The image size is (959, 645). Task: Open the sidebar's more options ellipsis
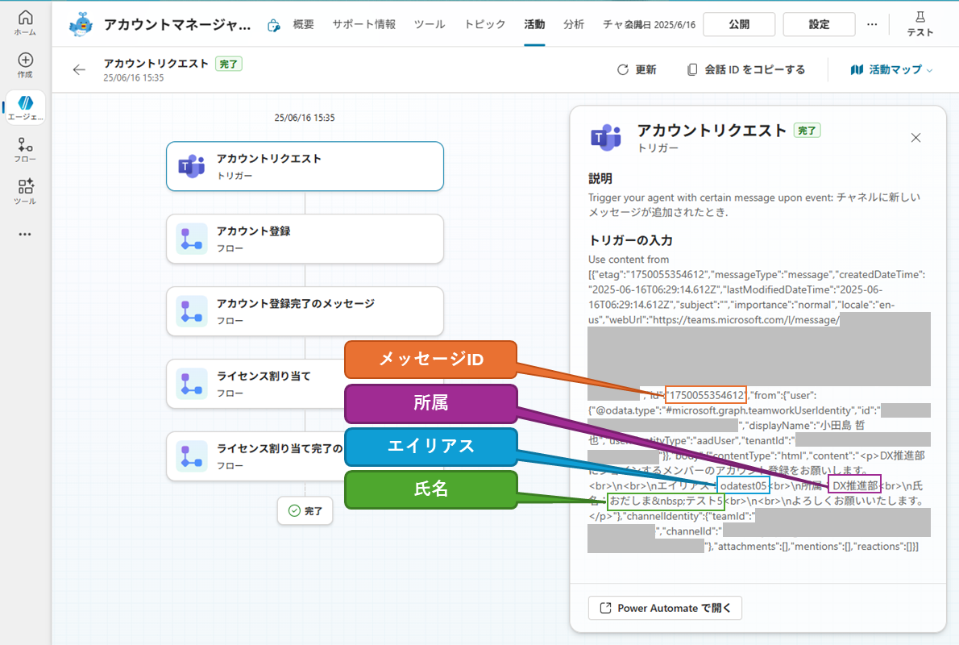[x=25, y=235]
